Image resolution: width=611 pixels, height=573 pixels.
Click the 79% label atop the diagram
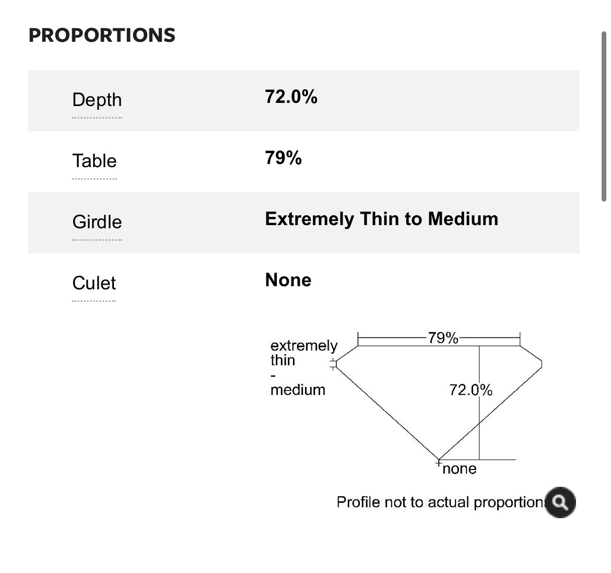pyautogui.click(x=443, y=338)
